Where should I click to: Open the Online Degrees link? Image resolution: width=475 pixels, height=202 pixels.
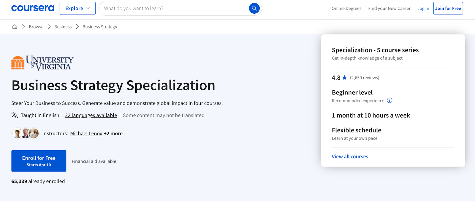pos(346,8)
